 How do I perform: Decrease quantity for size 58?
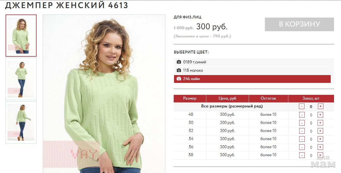(x=302, y=155)
